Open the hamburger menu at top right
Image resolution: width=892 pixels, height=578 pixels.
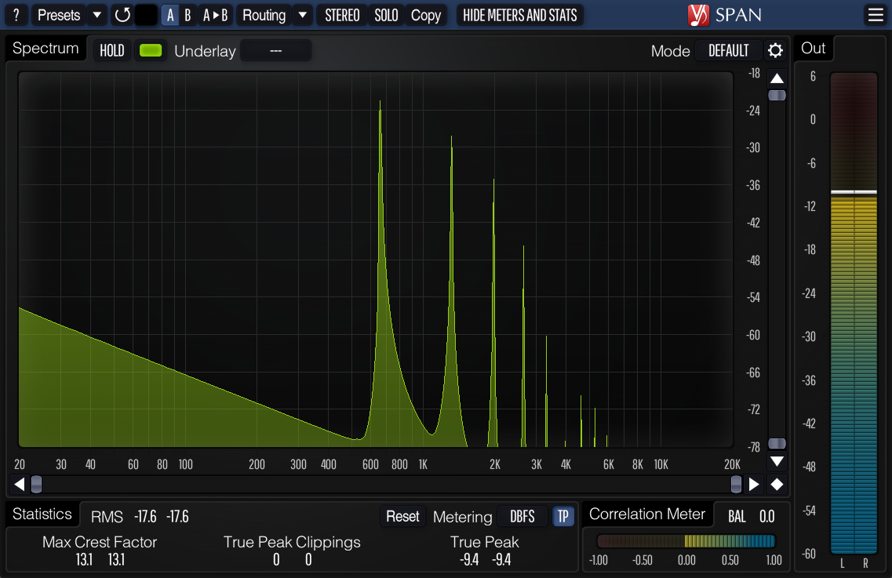pos(875,15)
